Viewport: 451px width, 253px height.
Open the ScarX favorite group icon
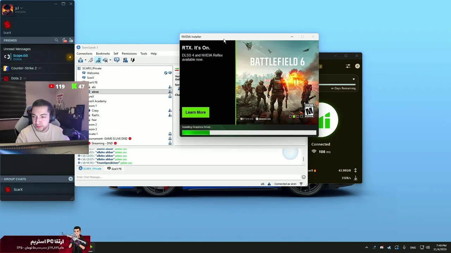7,25
